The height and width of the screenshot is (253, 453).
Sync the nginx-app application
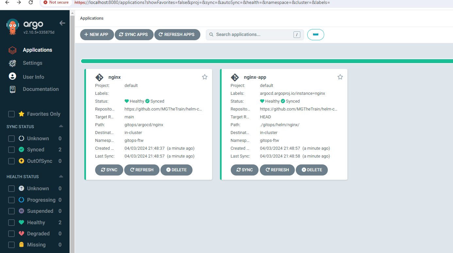click(244, 170)
